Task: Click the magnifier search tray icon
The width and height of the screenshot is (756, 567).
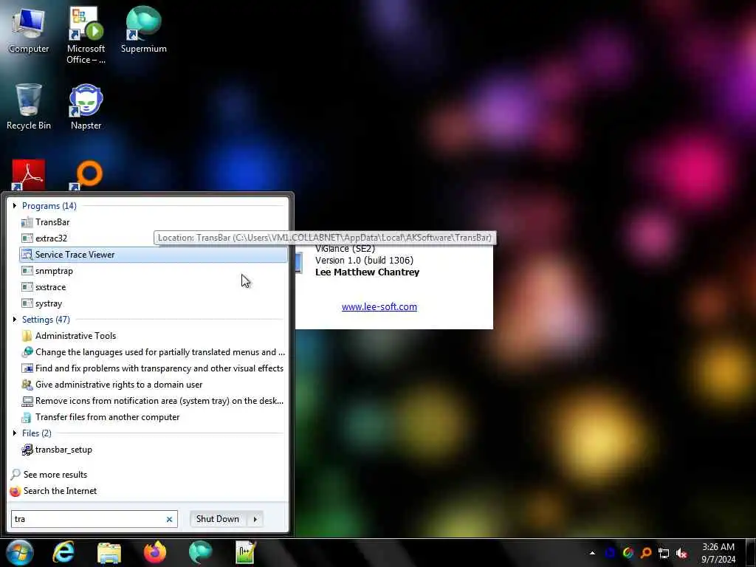Action: [x=646, y=553]
